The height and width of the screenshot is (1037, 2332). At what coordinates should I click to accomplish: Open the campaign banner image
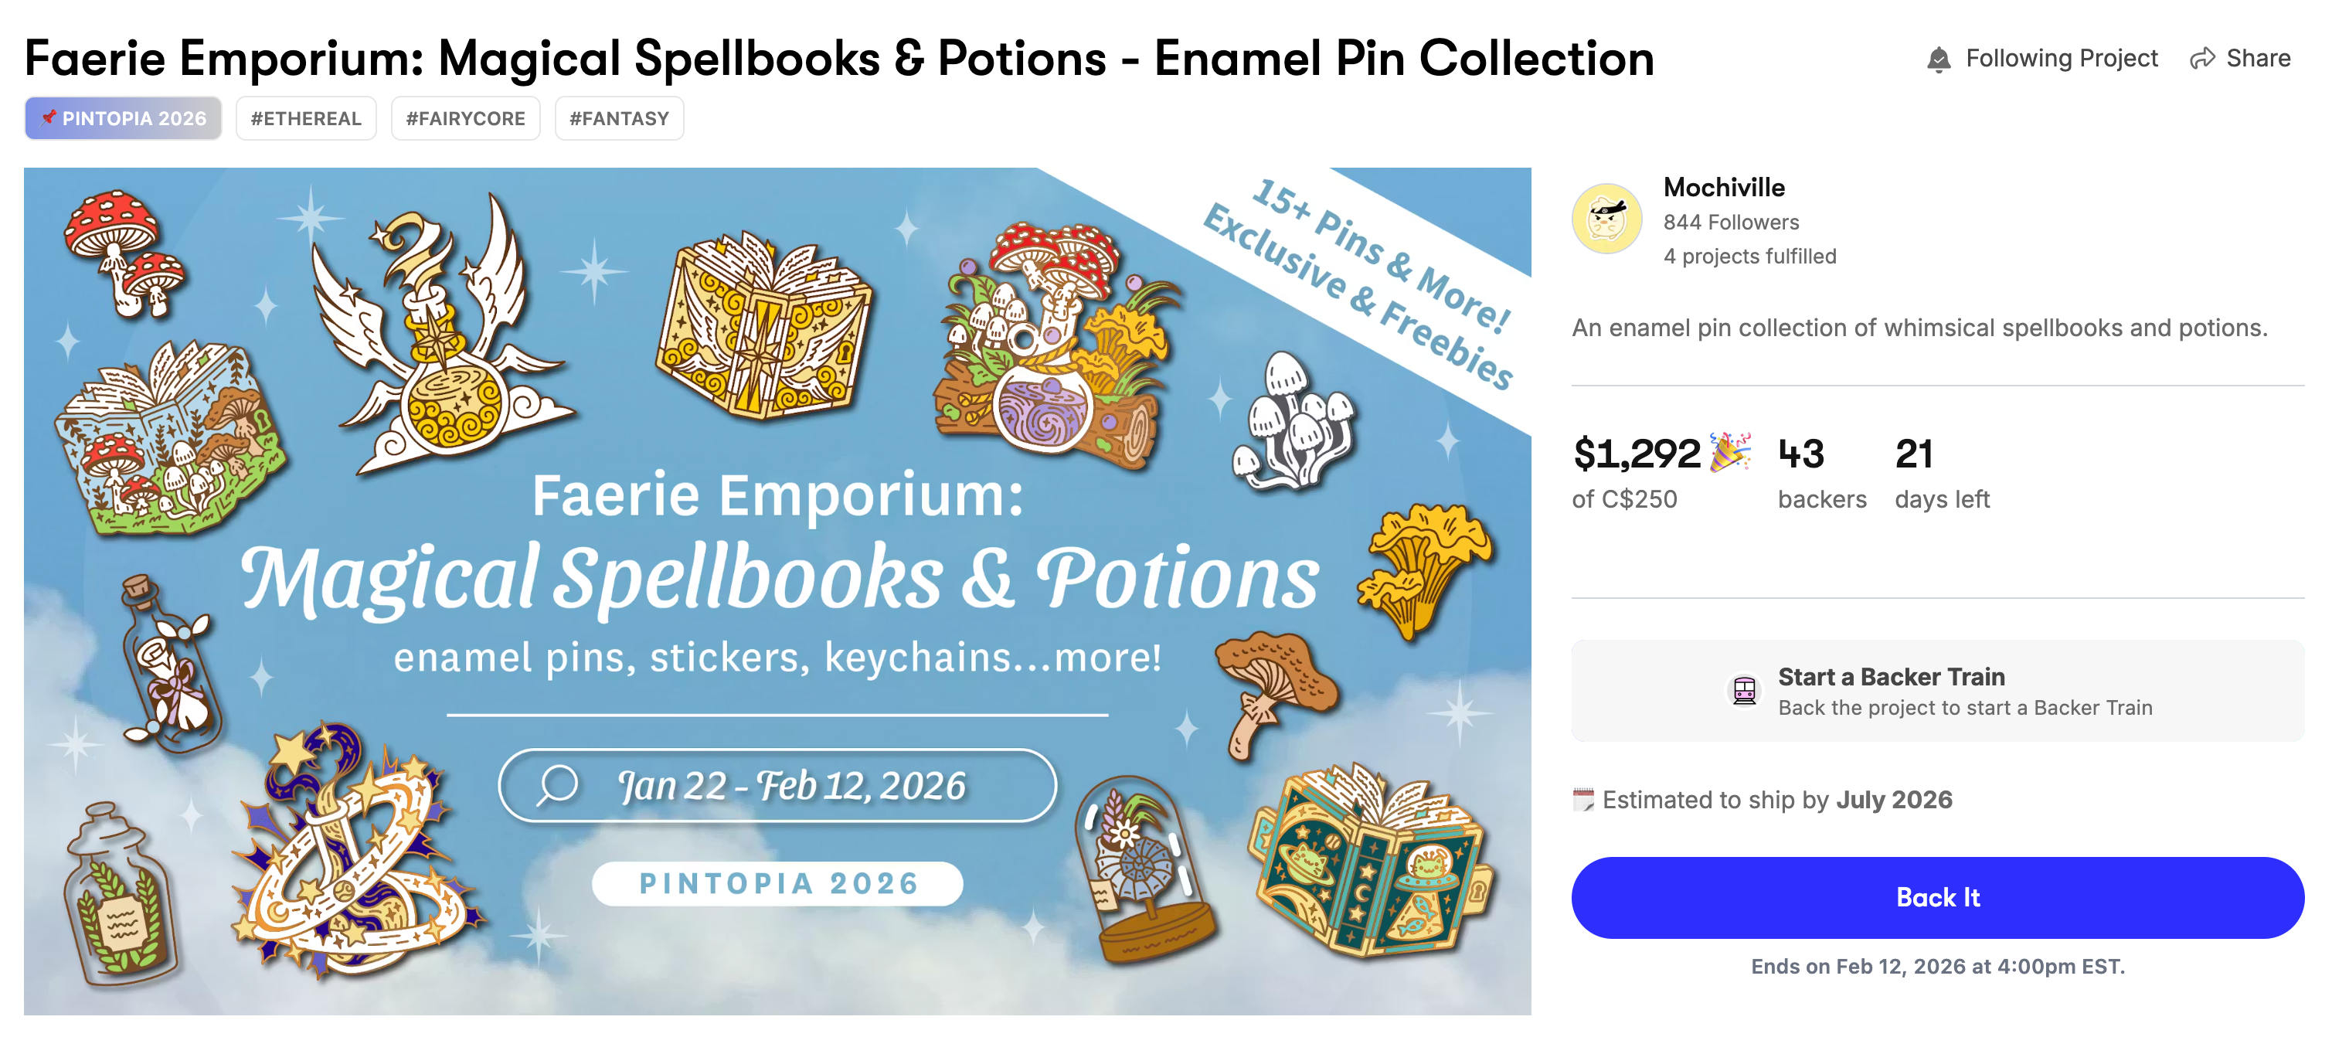[777, 590]
